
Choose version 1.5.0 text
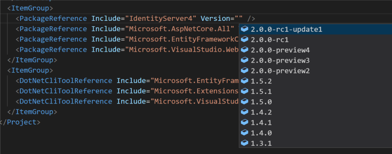point(261,102)
